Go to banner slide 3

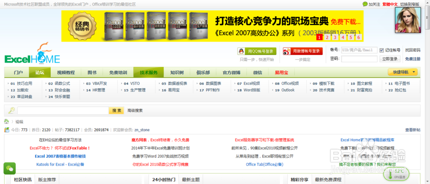pos(335,37)
